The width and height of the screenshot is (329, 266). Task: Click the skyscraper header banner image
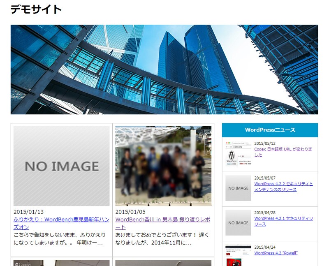point(164,69)
